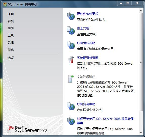
Task: Open the 高级 category
Action: pos(11,49)
